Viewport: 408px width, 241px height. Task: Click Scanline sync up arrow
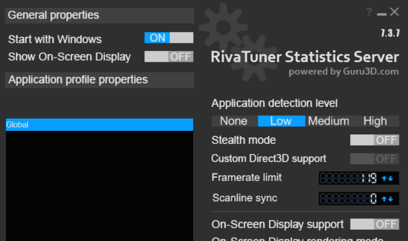[384, 199]
